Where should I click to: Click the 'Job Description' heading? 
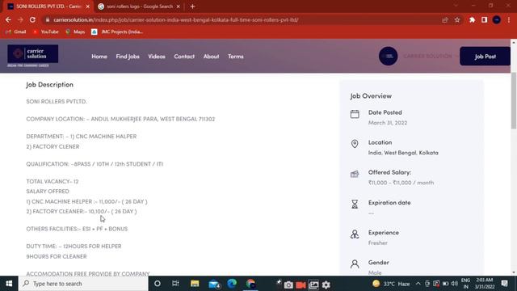pos(50,84)
